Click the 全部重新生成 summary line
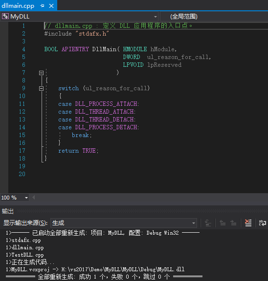The height and width of the screenshot is (281, 268). pos(104,277)
